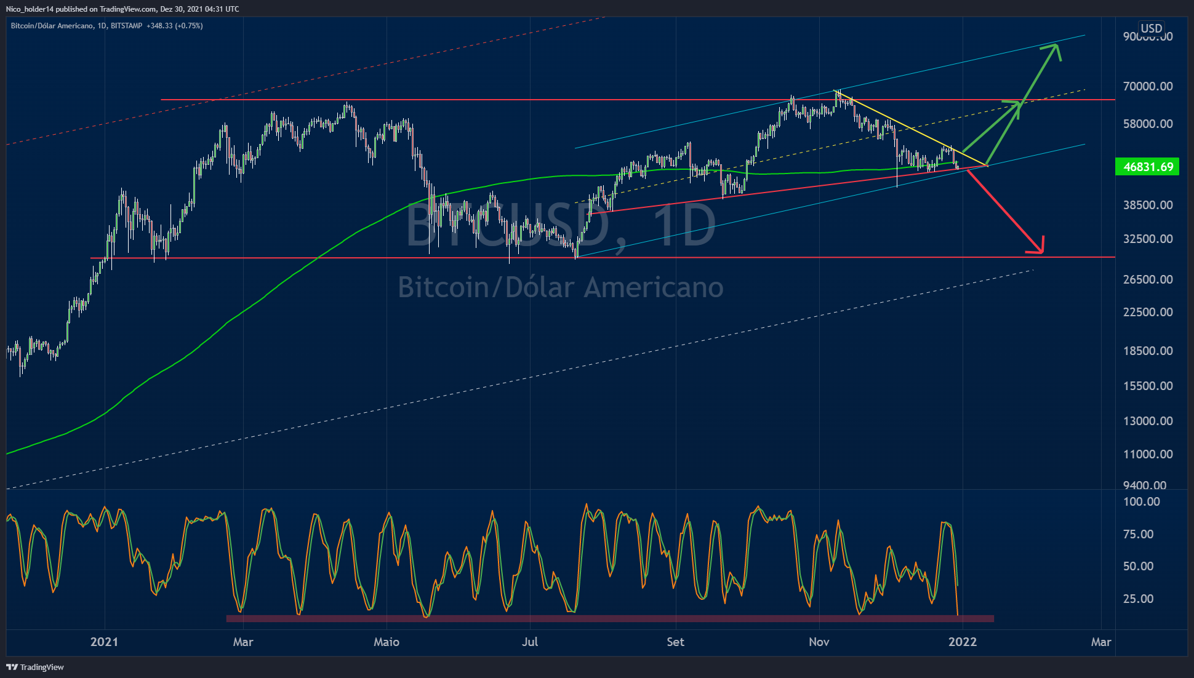Click the 15500.00 price axis label

(1148, 386)
